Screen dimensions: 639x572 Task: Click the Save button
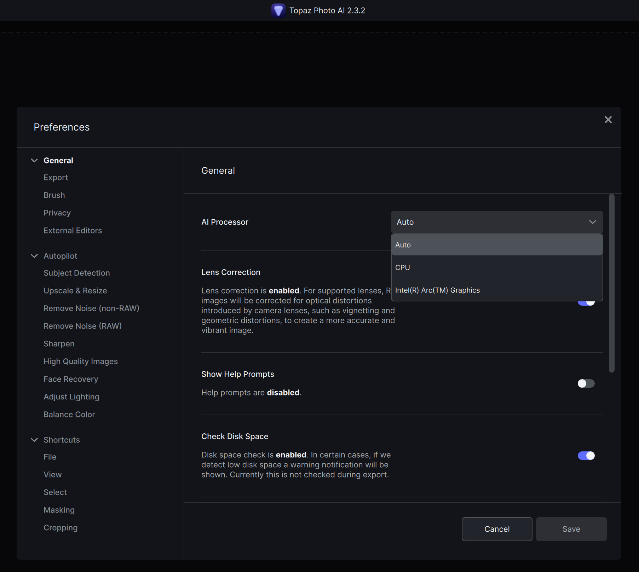(571, 529)
